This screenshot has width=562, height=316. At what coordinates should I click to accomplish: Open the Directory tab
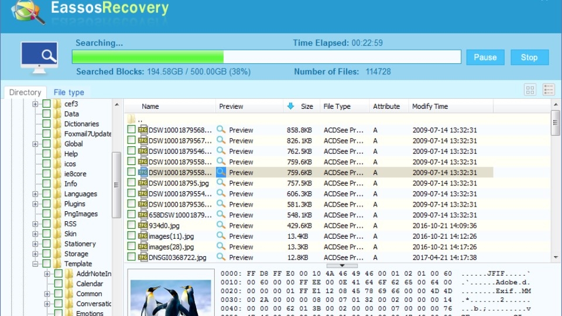tap(25, 92)
